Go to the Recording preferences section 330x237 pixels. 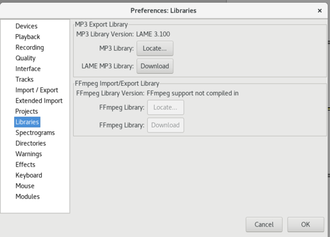[x=30, y=47]
